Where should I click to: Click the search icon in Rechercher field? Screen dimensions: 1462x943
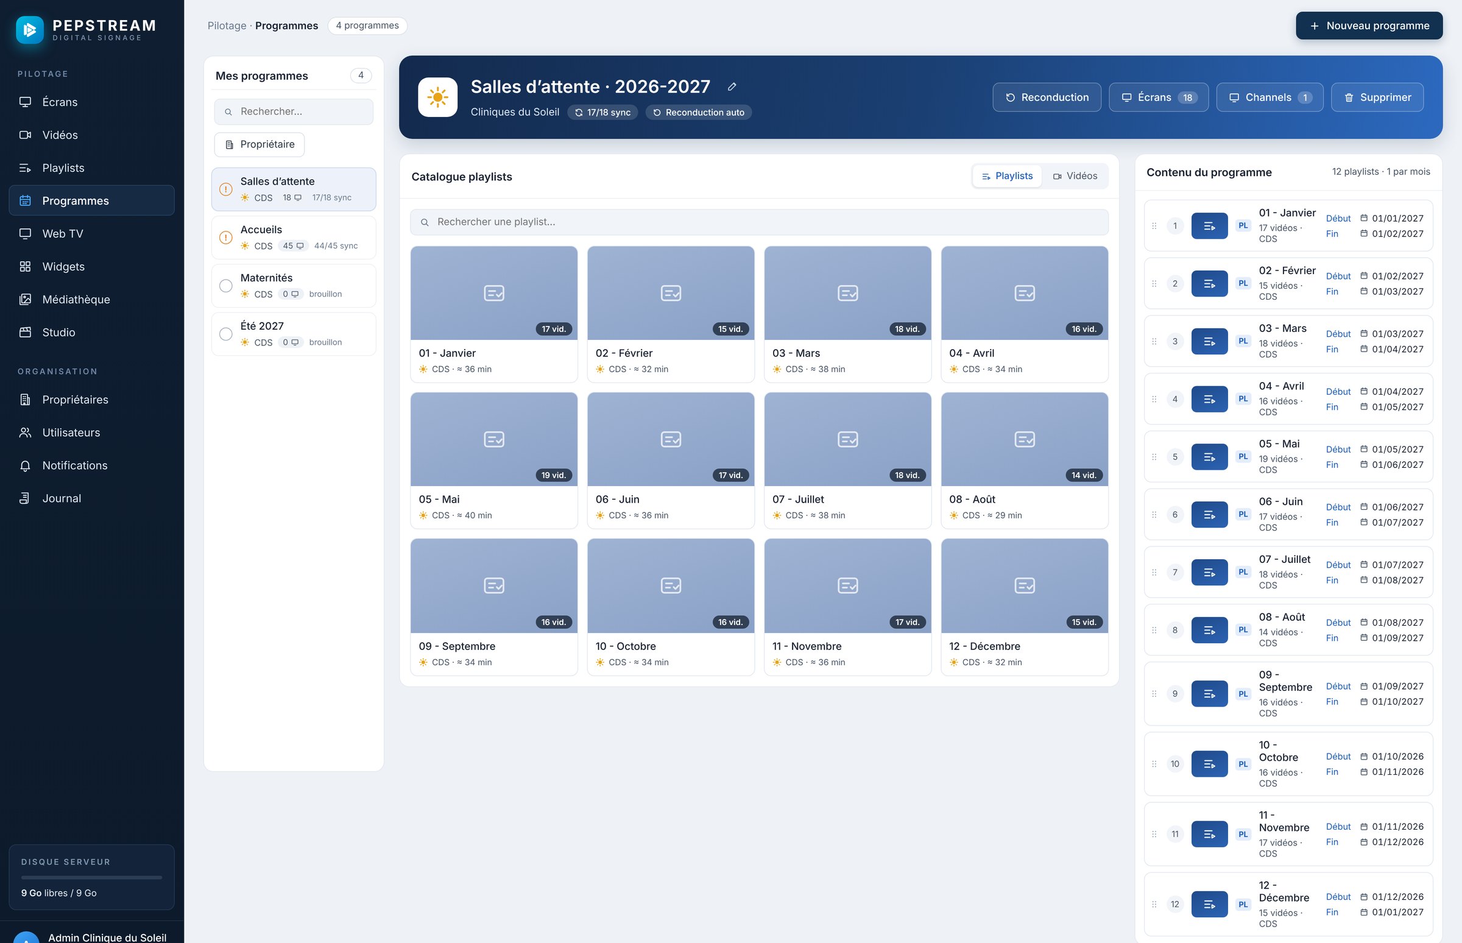pyautogui.click(x=228, y=112)
